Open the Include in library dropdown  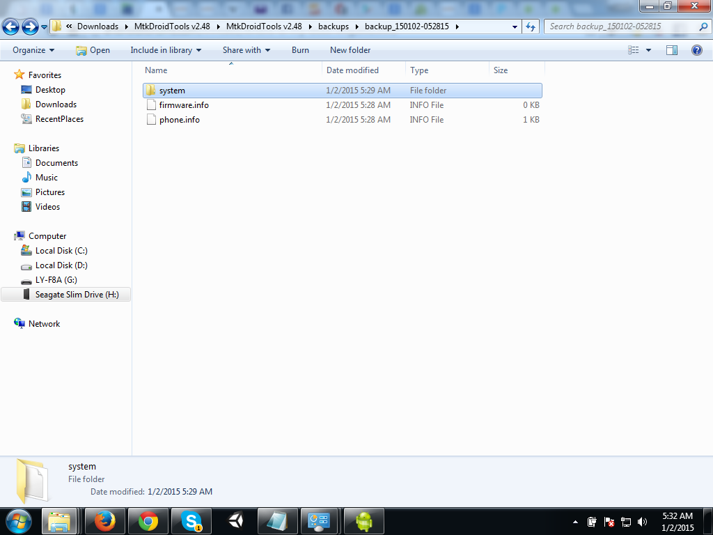click(166, 50)
